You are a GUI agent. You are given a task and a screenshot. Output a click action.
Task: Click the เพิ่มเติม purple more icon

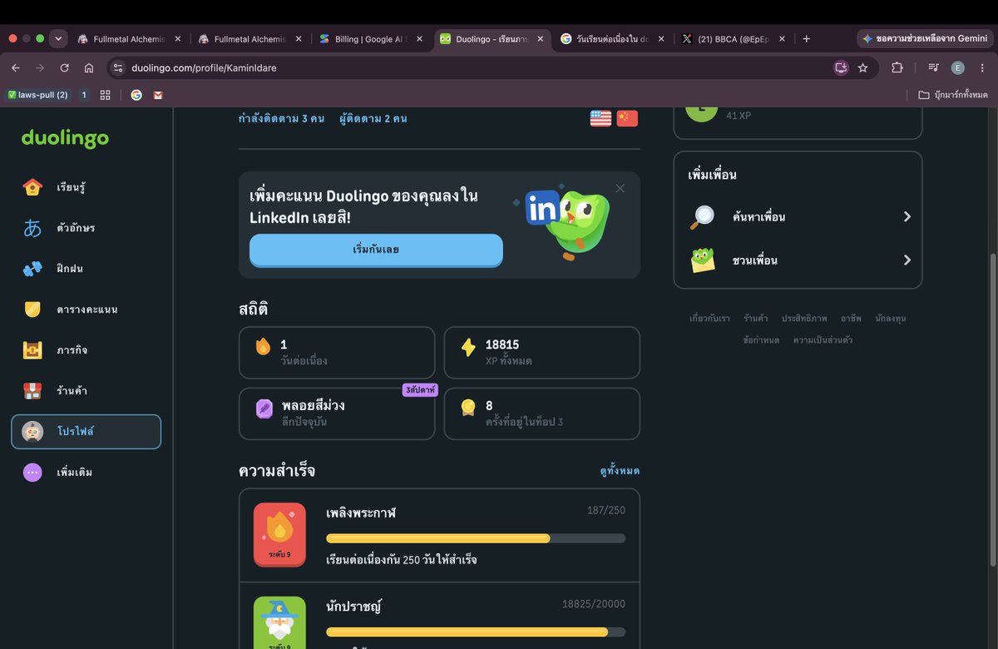click(32, 473)
